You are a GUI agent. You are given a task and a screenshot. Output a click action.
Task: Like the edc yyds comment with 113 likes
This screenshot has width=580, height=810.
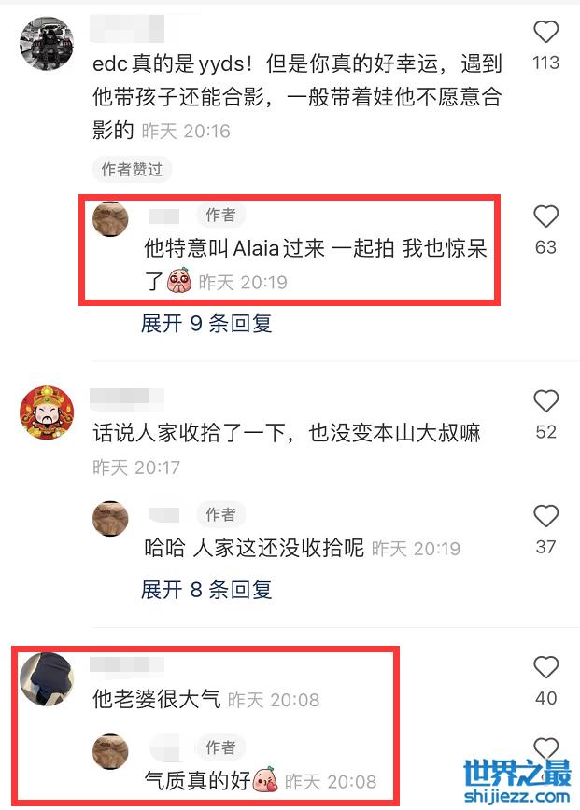point(545,32)
